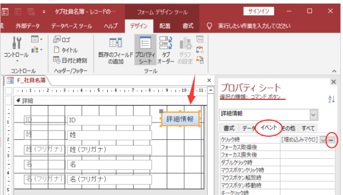This screenshot has height=195, width=343.
Task: Click the form selector box at ruler corner
Action: point(8,90)
